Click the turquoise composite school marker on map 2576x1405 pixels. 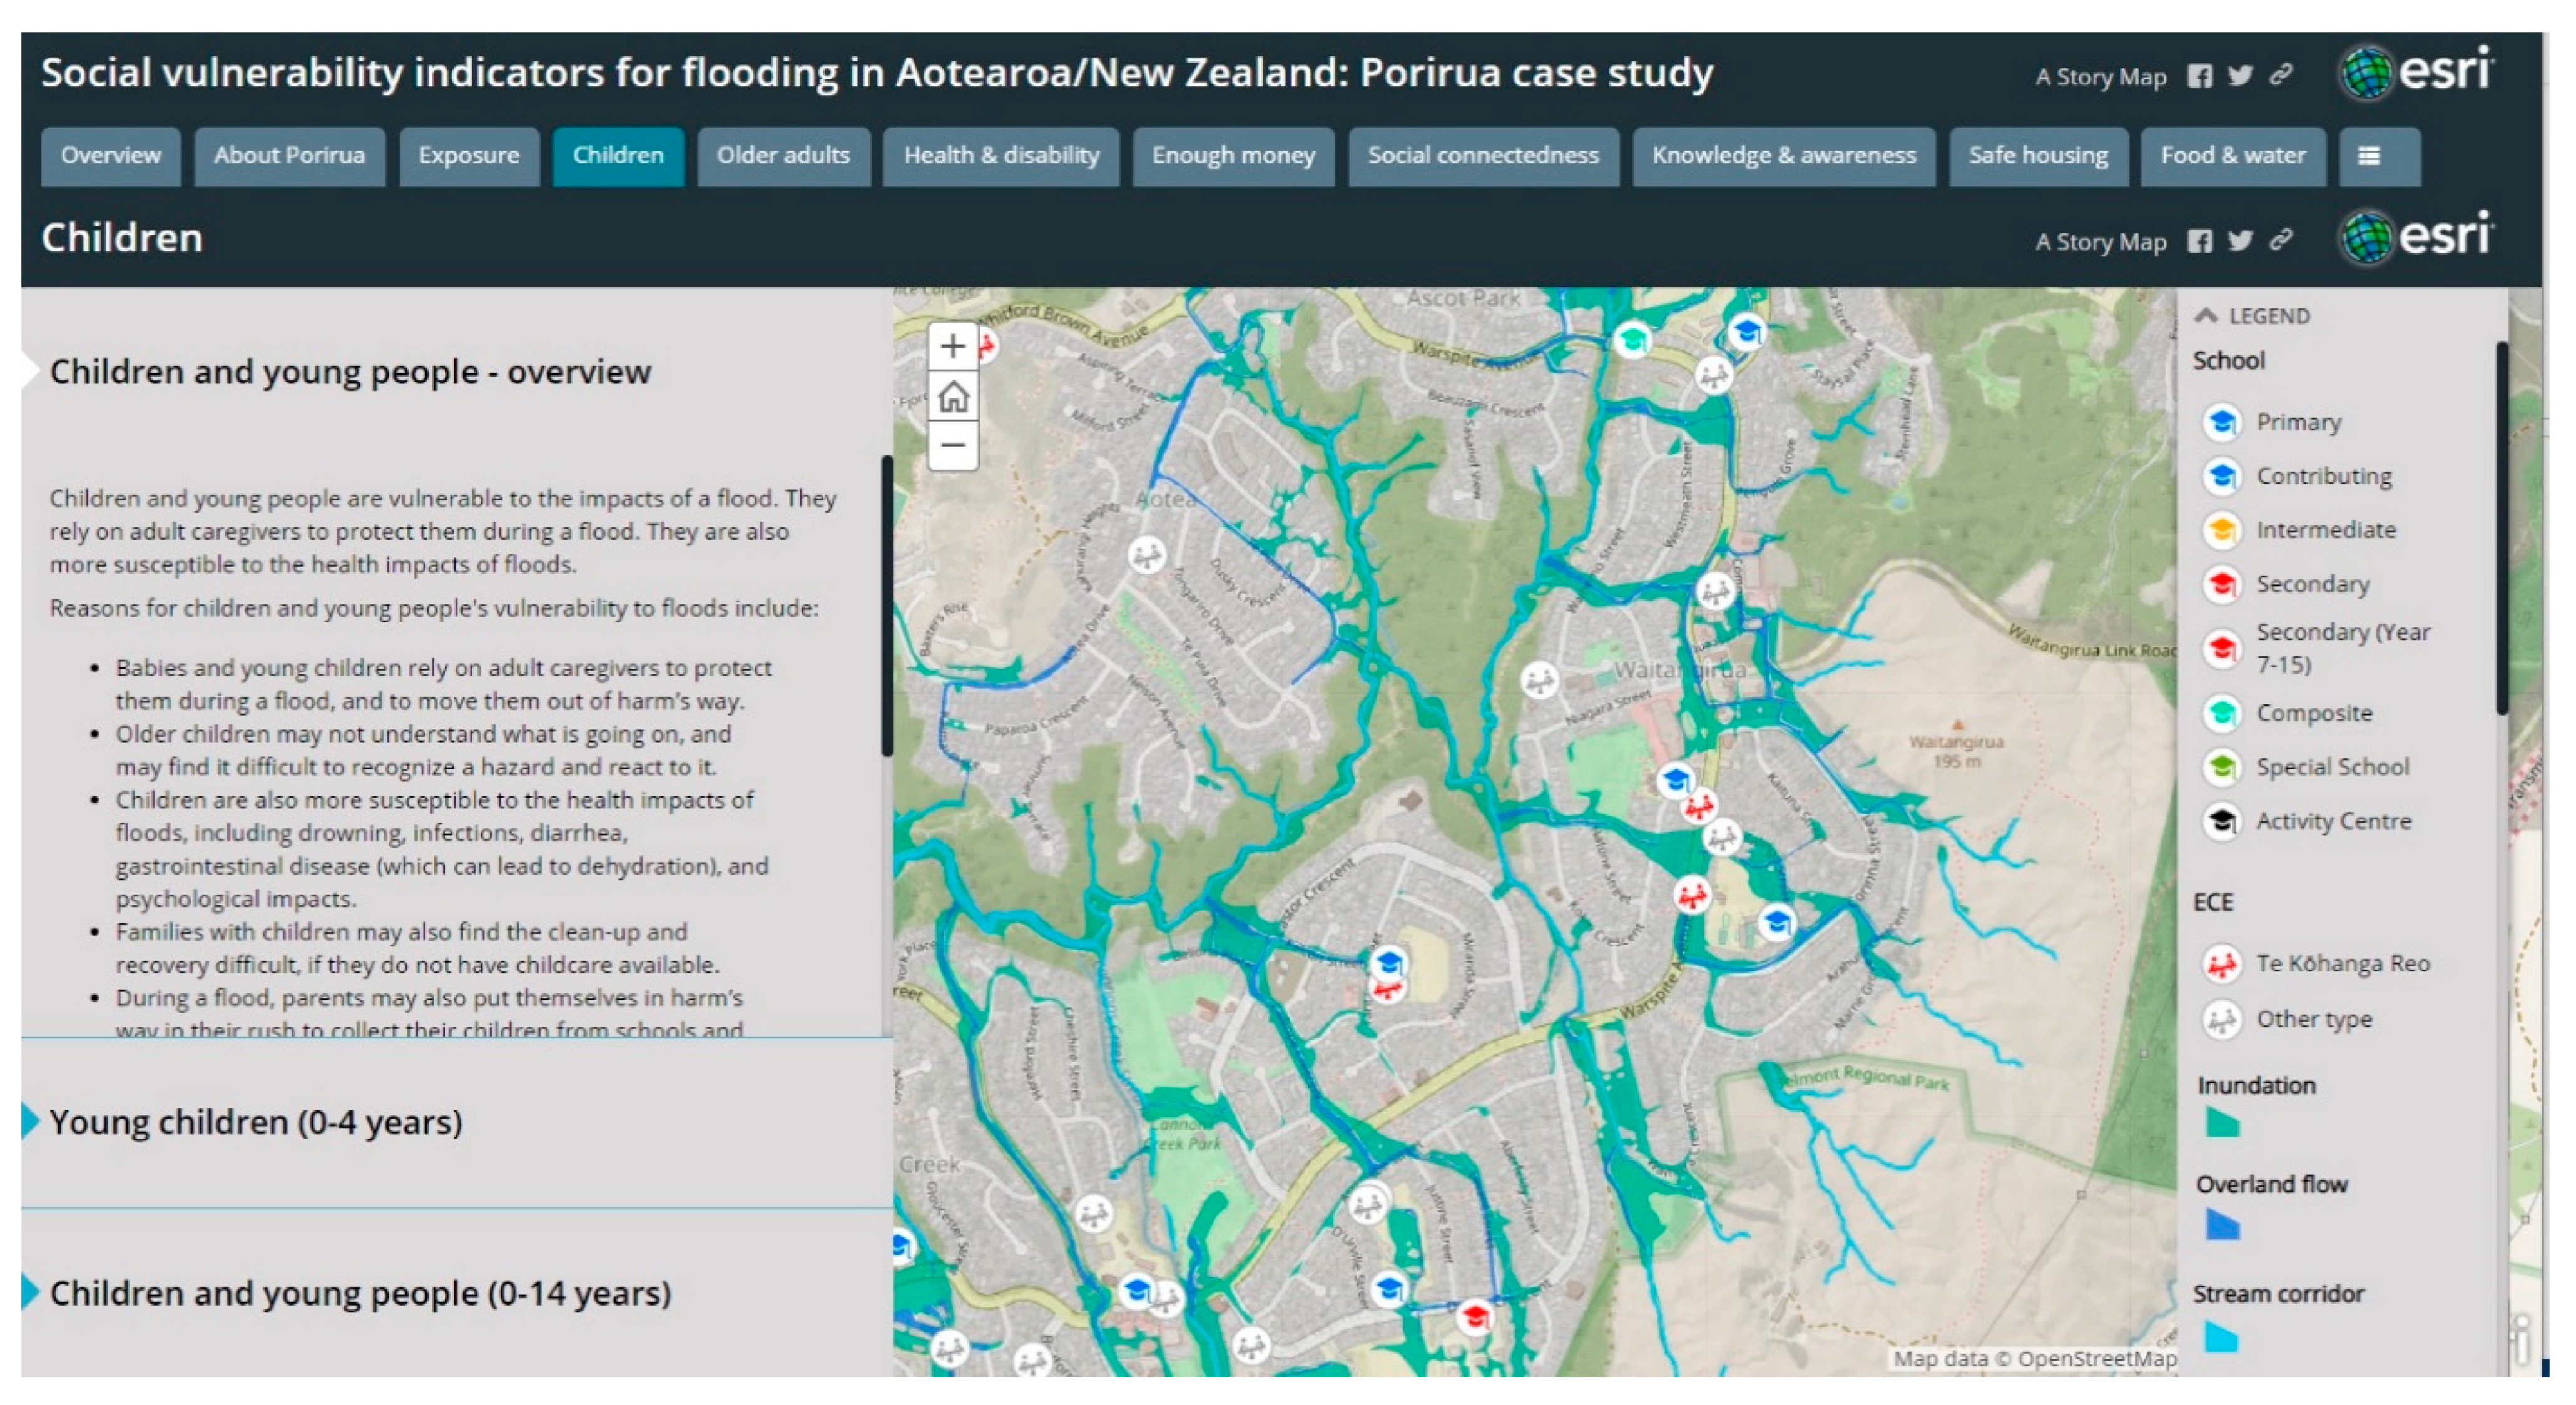pos(1632,340)
